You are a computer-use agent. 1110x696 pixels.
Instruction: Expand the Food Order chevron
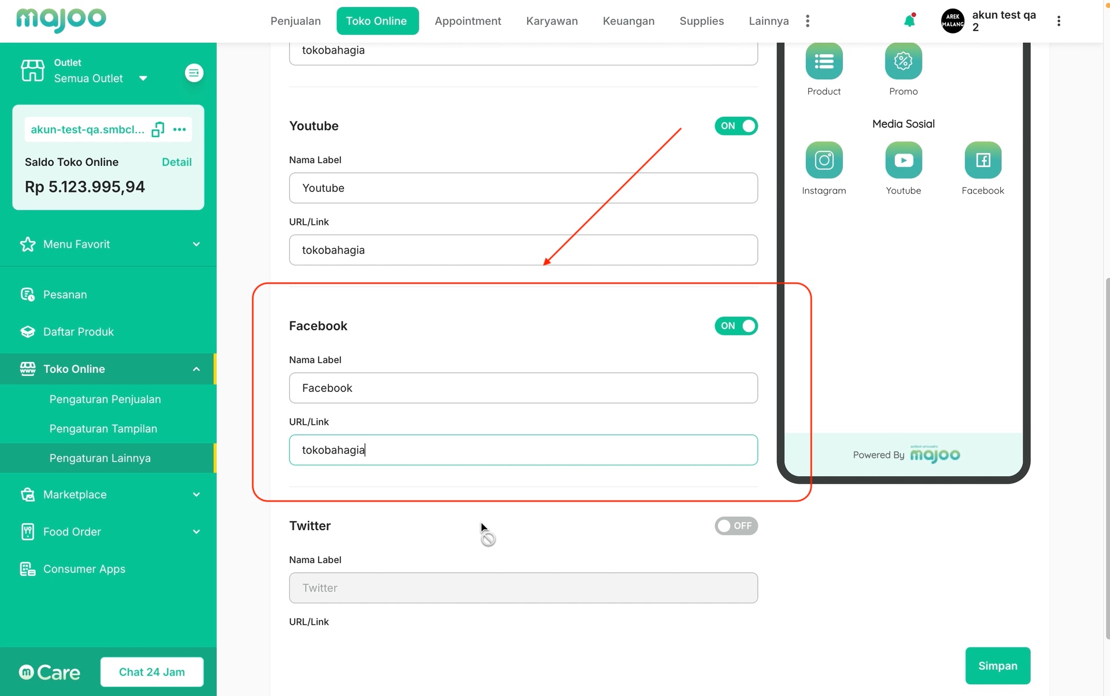point(197,532)
